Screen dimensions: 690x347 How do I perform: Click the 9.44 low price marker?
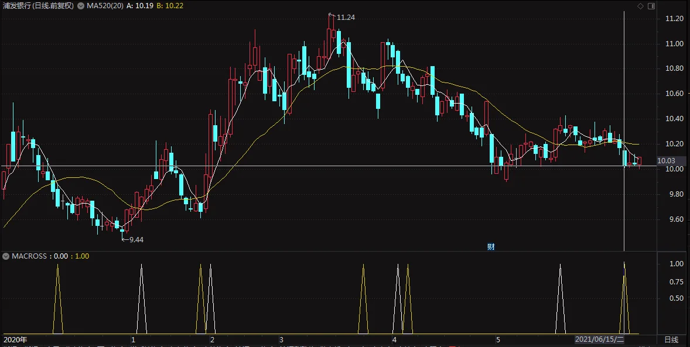pyautogui.click(x=136, y=240)
